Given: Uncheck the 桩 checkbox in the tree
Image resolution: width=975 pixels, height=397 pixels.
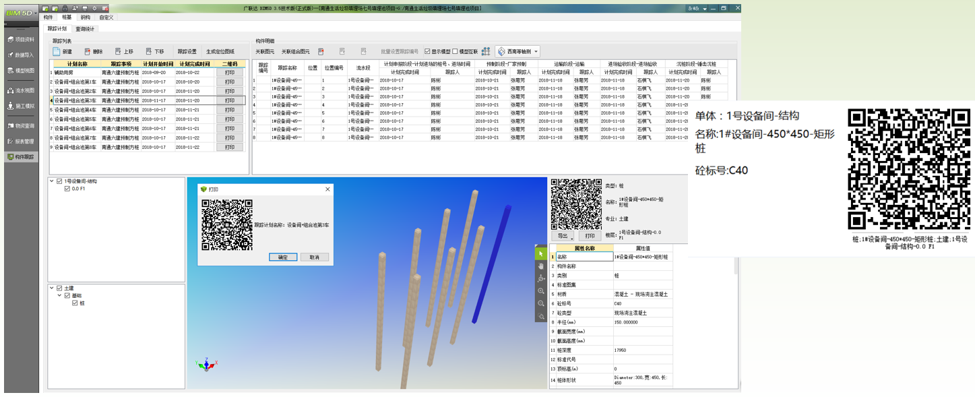Looking at the screenshot, I should 75,303.
